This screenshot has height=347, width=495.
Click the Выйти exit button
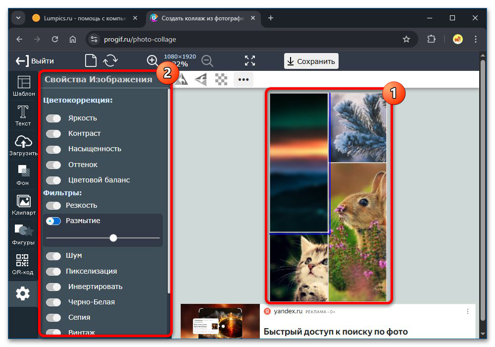pos(35,61)
